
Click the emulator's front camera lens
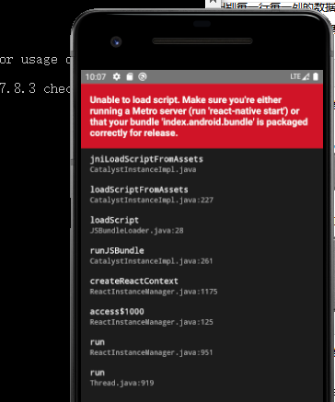116,41
